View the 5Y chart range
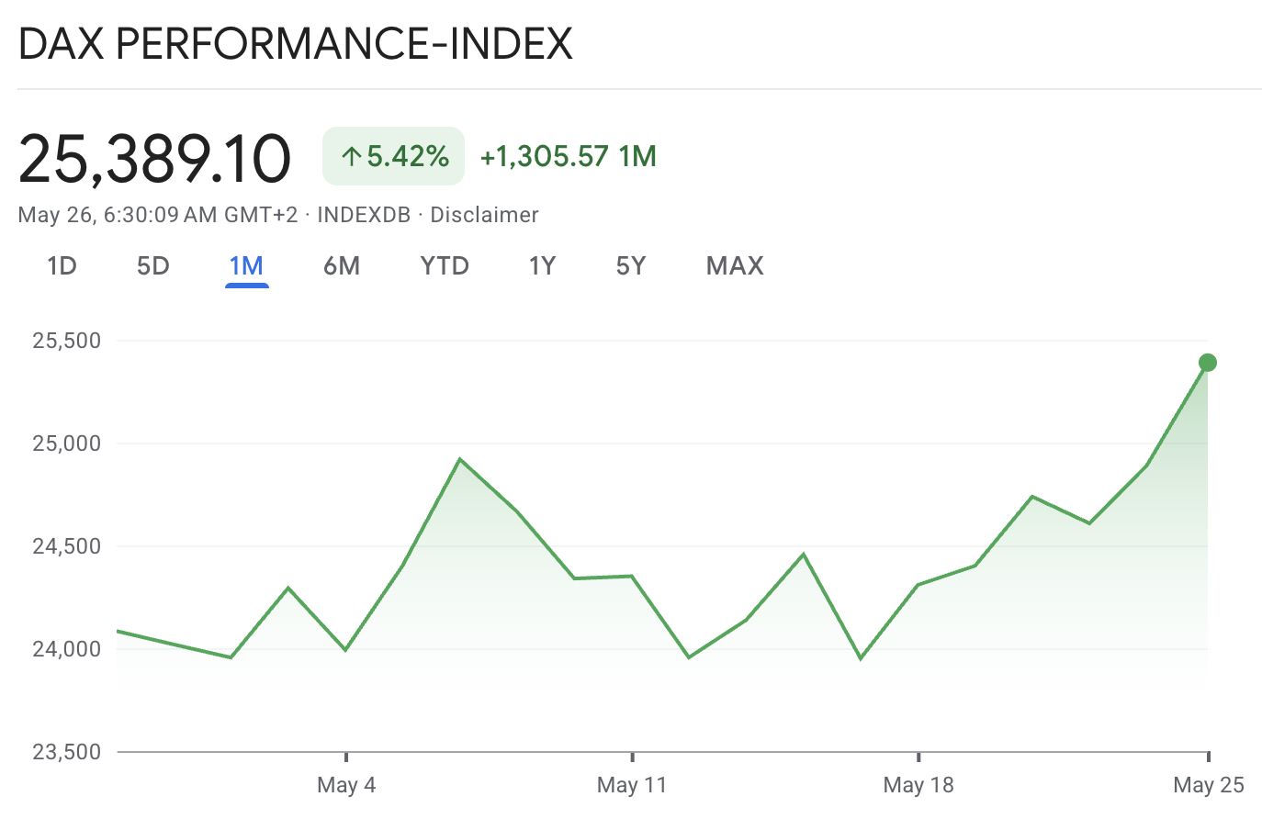1262x819 pixels. click(631, 266)
